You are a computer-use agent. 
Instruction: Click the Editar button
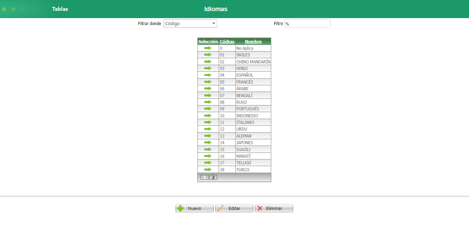234,208
